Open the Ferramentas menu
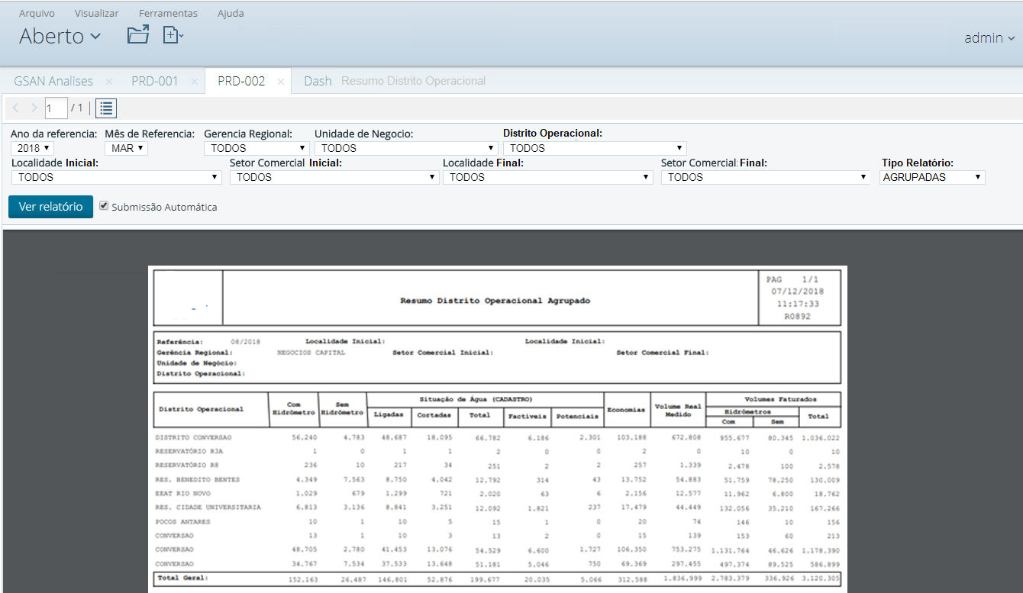 tap(168, 14)
